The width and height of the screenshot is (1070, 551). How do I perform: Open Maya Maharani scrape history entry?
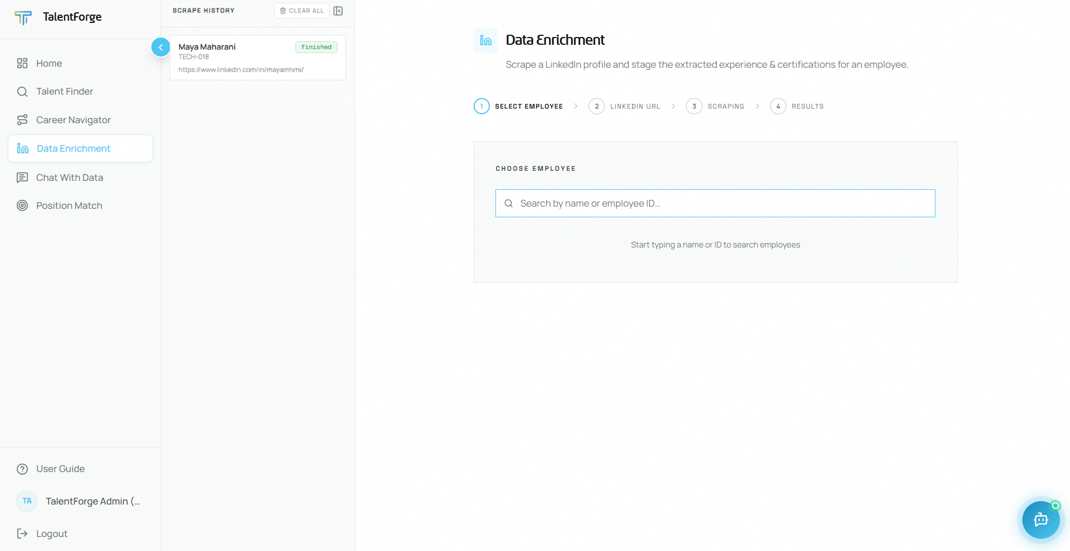(x=258, y=58)
